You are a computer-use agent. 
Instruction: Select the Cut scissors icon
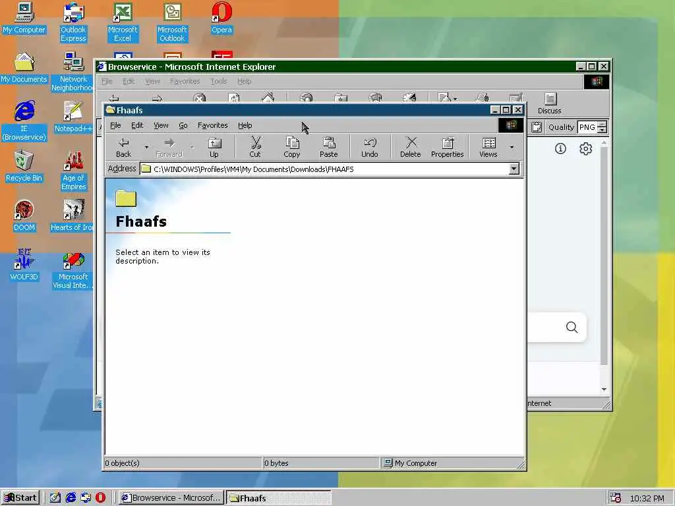pos(255,147)
